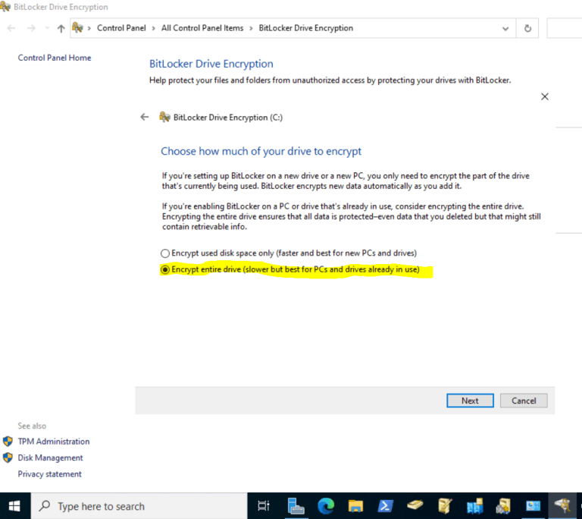The width and height of the screenshot is (582, 519).
Task: Expand the chevron before Control Panel breadcrumb
Action: [x=89, y=29]
